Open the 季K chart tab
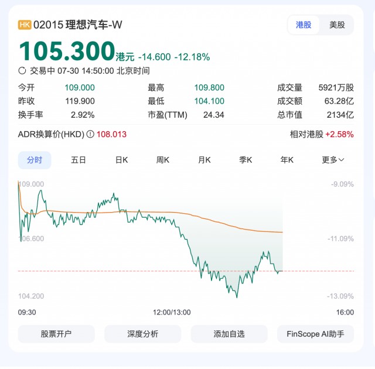375x369 pixels. point(246,160)
